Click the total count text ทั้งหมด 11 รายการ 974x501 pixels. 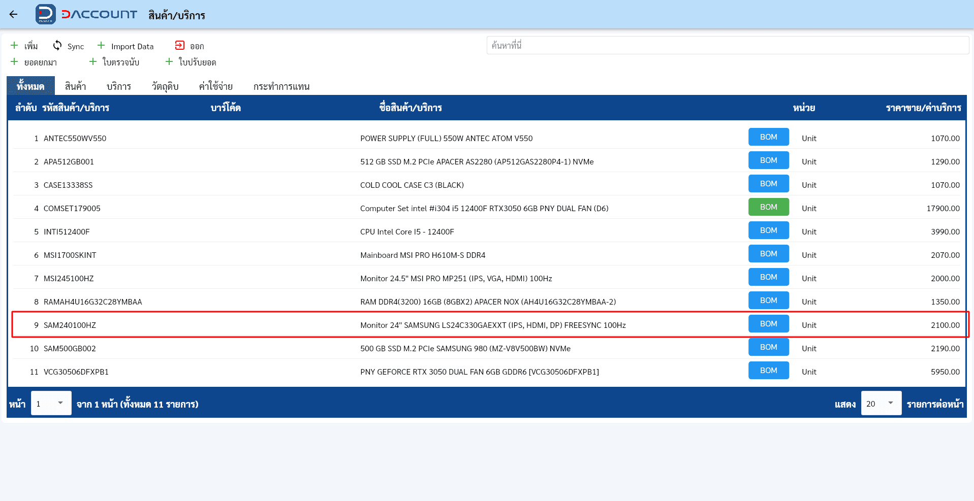[x=159, y=405]
